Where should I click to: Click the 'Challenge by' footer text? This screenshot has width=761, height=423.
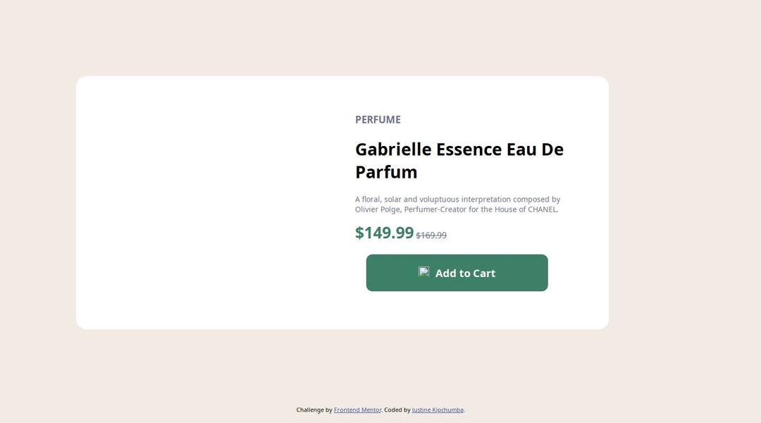point(314,410)
